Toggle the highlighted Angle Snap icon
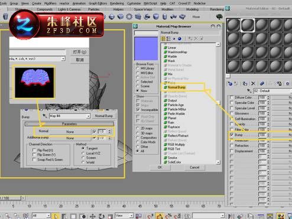This screenshot has width=292, height=219. click(x=159, y=216)
